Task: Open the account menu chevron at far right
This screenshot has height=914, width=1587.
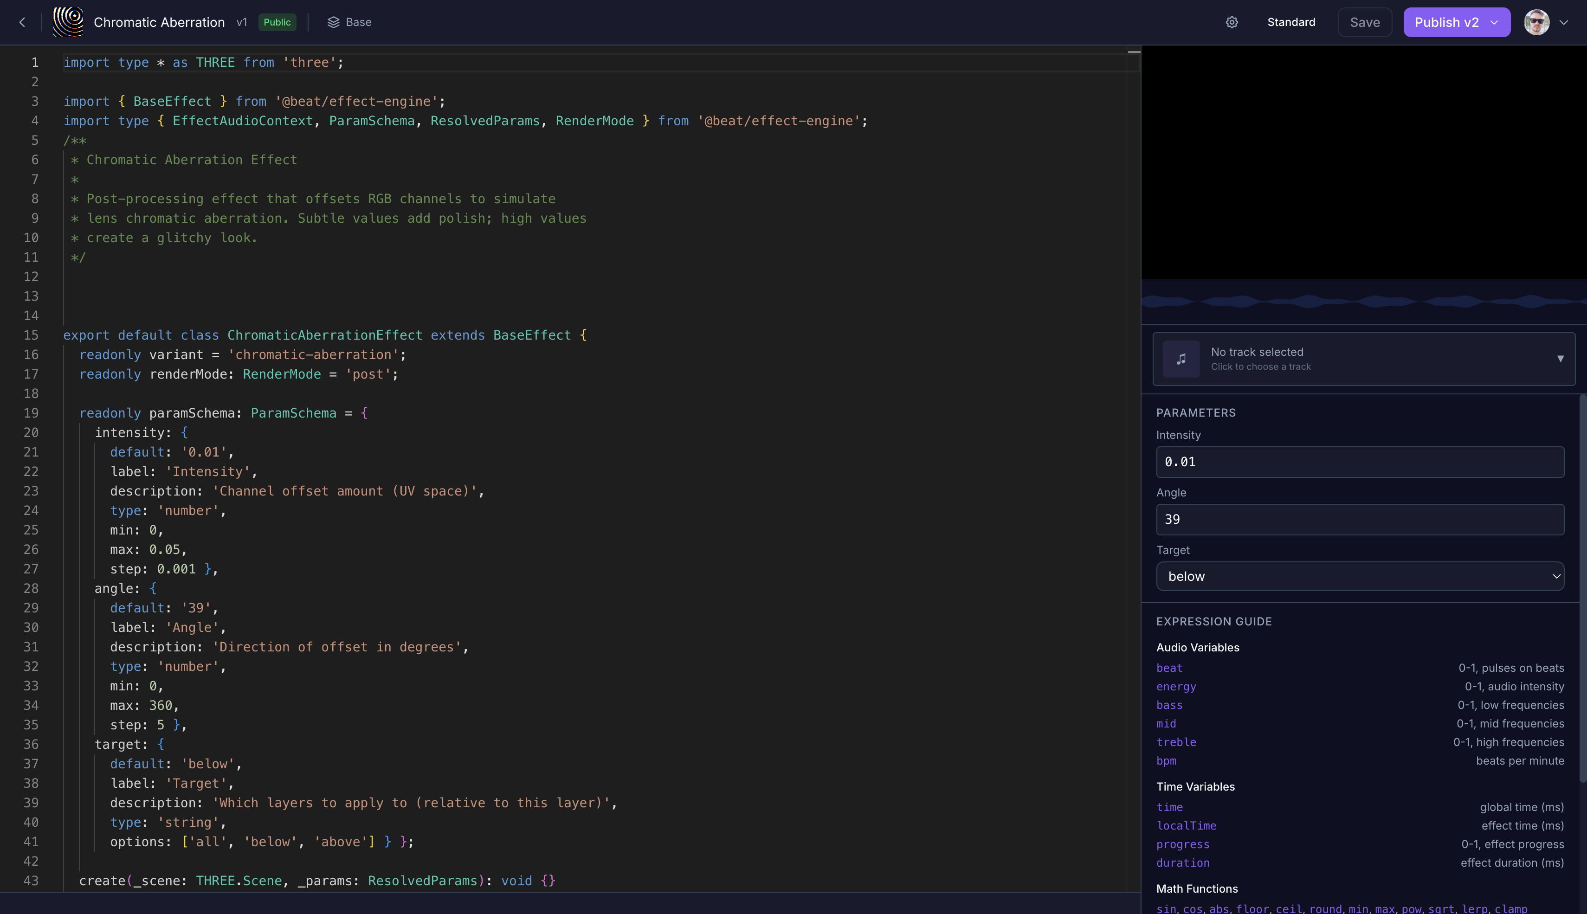Action: pyautogui.click(x=1564, y=22)
